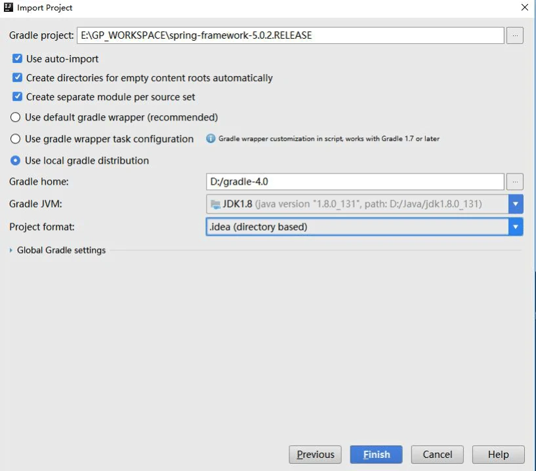Close the Import Project dialog

tap(524, 8)
